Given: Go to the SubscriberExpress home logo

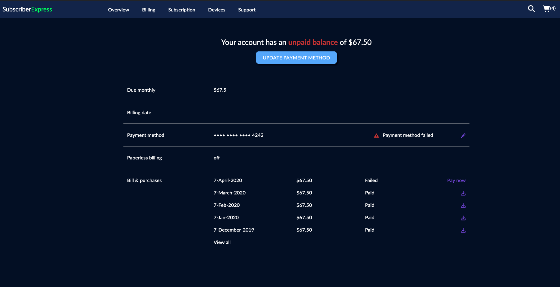Looking at the screenshot, I should (x=27, y=9).
